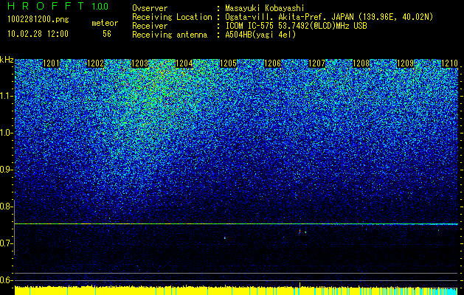
Task: Click the 1201 time marker label
Action: pyautogui.click(x=51, y=63)
